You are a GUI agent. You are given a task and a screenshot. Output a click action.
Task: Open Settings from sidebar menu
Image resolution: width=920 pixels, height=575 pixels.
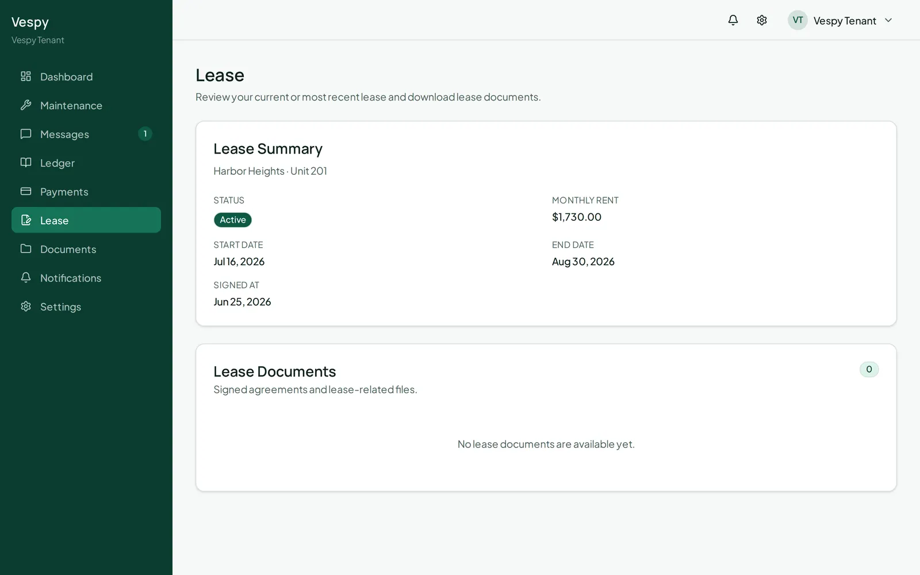(x=86, y=306)
